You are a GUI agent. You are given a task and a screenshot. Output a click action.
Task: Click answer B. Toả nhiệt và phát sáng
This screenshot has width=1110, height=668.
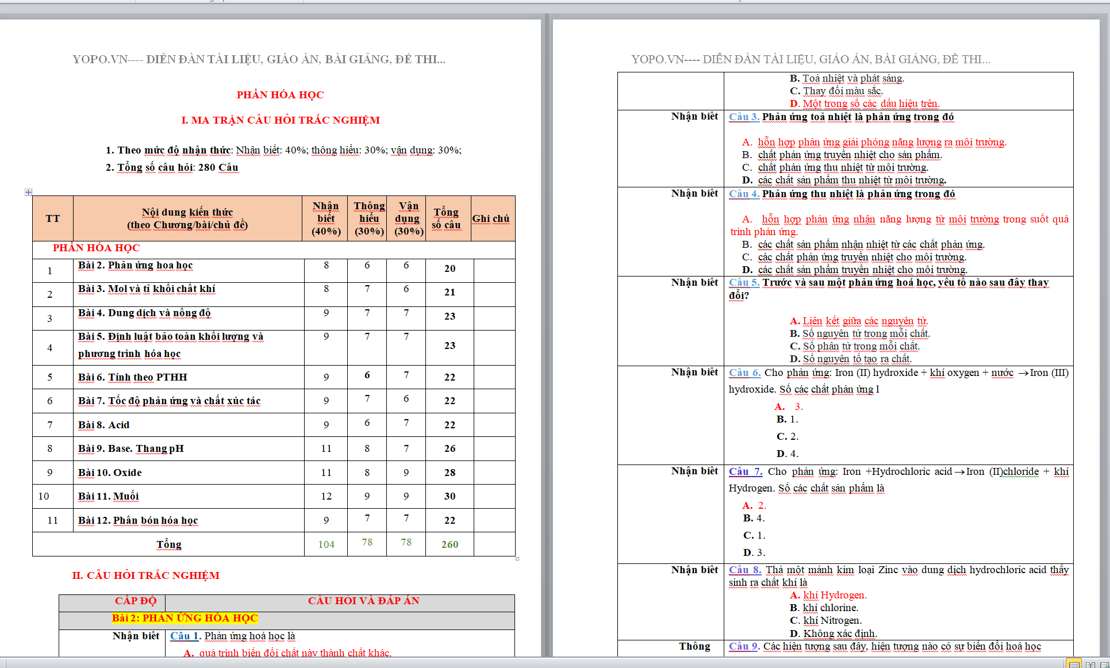click(847, 78)
